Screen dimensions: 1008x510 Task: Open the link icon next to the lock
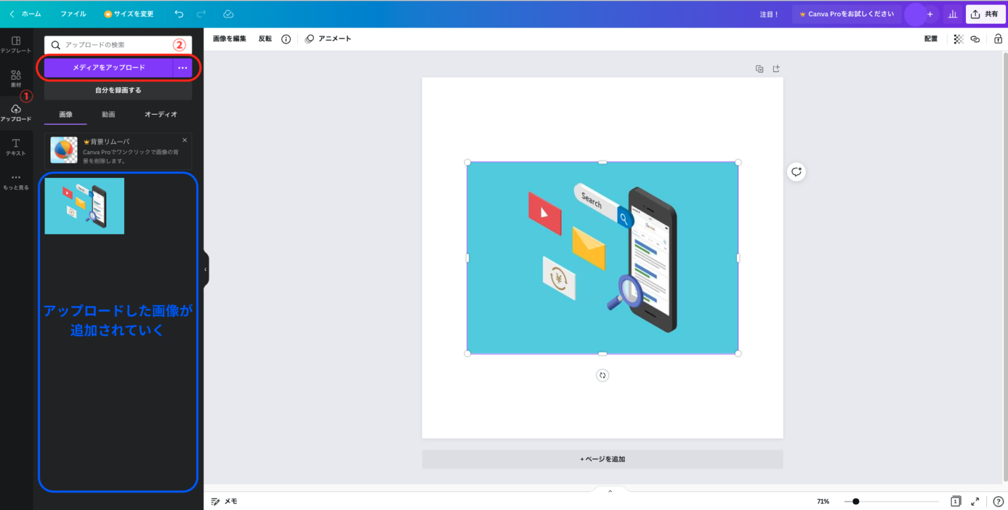[x=975, y=39]
